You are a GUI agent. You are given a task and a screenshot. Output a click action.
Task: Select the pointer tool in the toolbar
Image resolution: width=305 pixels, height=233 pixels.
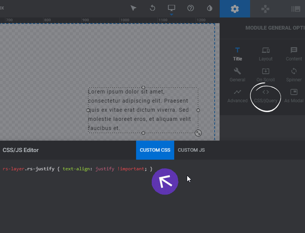(133, 8)
